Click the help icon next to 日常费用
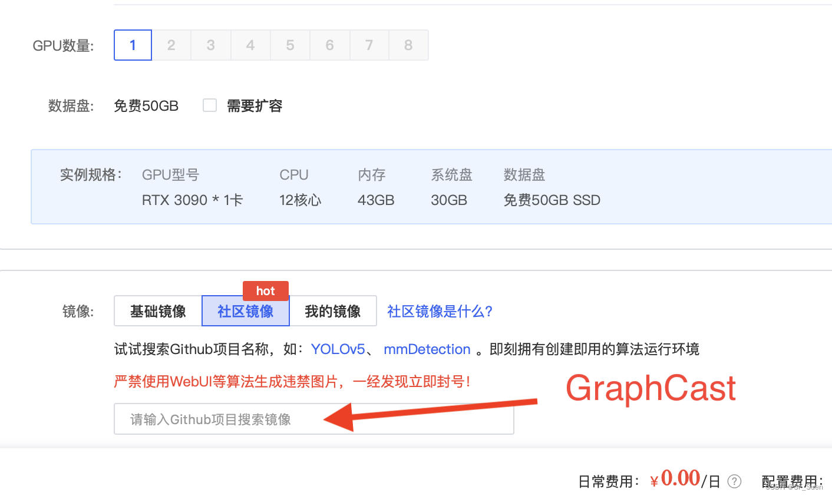Screen dimensions: 832x496 pyautogui.click(x=734, y=481)
